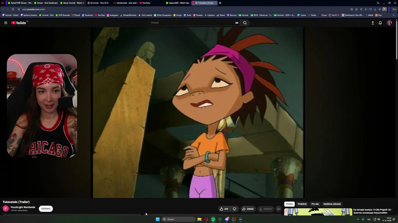Like the Tutenstein trailer video
This screenshot has height=223, width=398.
(224, 209)
